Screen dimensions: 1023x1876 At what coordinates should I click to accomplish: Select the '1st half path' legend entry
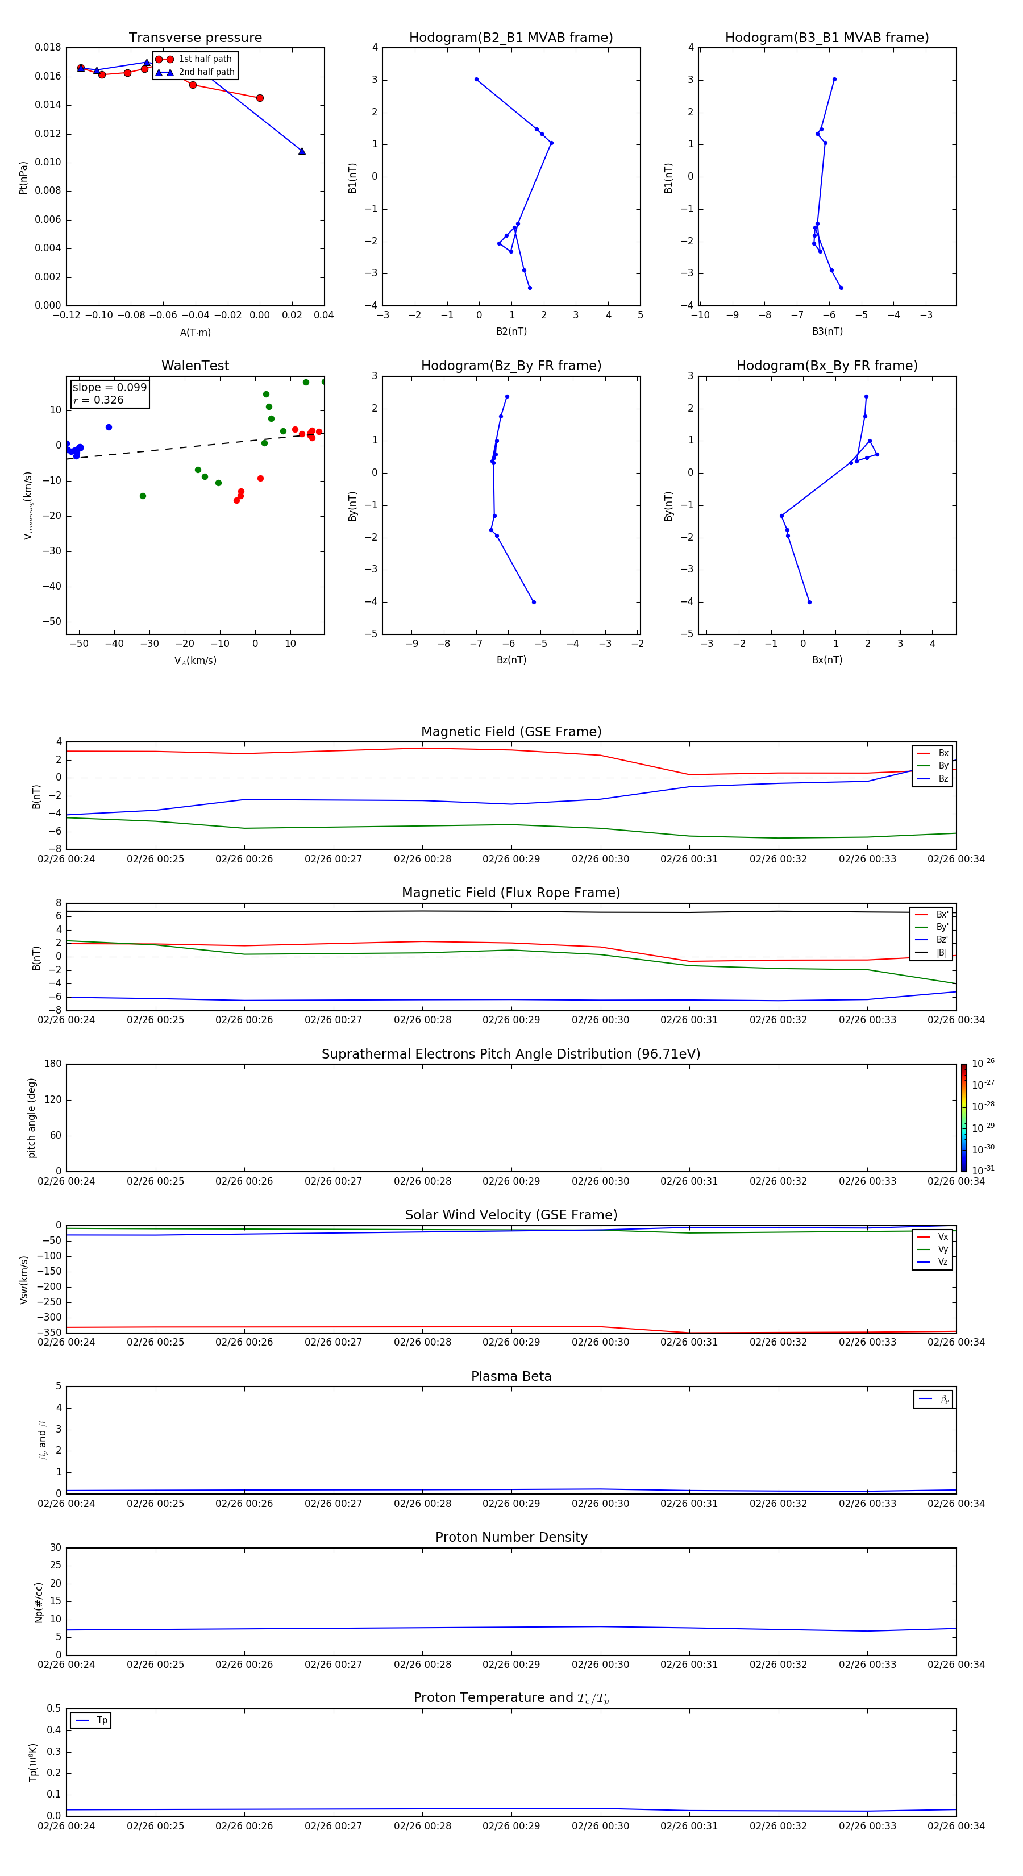click(x=194, y=59)
